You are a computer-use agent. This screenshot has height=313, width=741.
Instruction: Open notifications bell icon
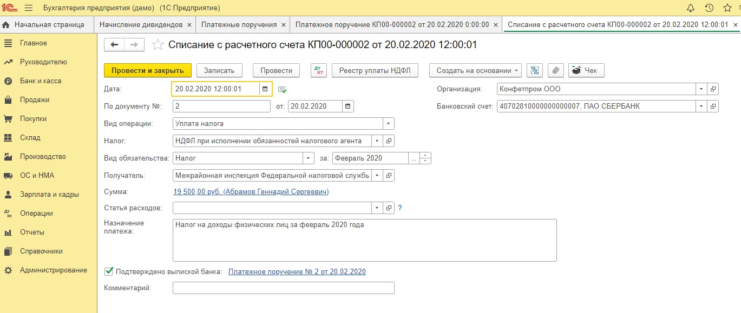click(690, 8)
